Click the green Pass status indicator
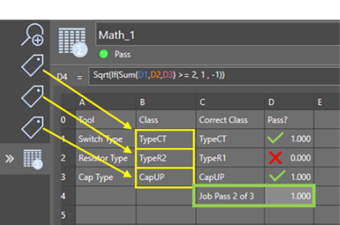 coord(103,54)
